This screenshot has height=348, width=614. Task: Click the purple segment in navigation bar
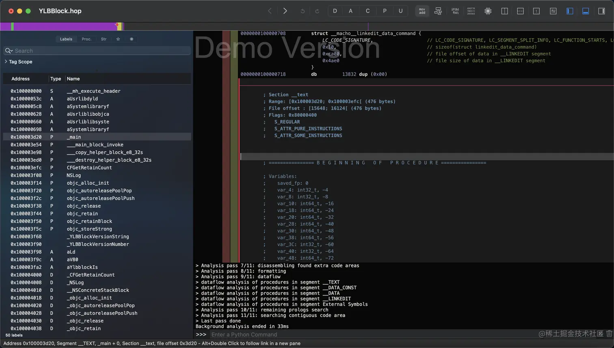tap(65, 26)
